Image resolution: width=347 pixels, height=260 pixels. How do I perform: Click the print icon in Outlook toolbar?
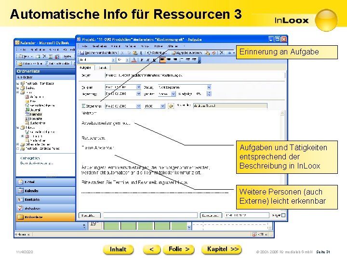[x=38, y=57]
